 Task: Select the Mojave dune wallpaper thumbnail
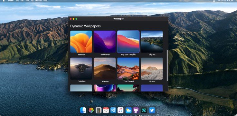pos(105,69)
